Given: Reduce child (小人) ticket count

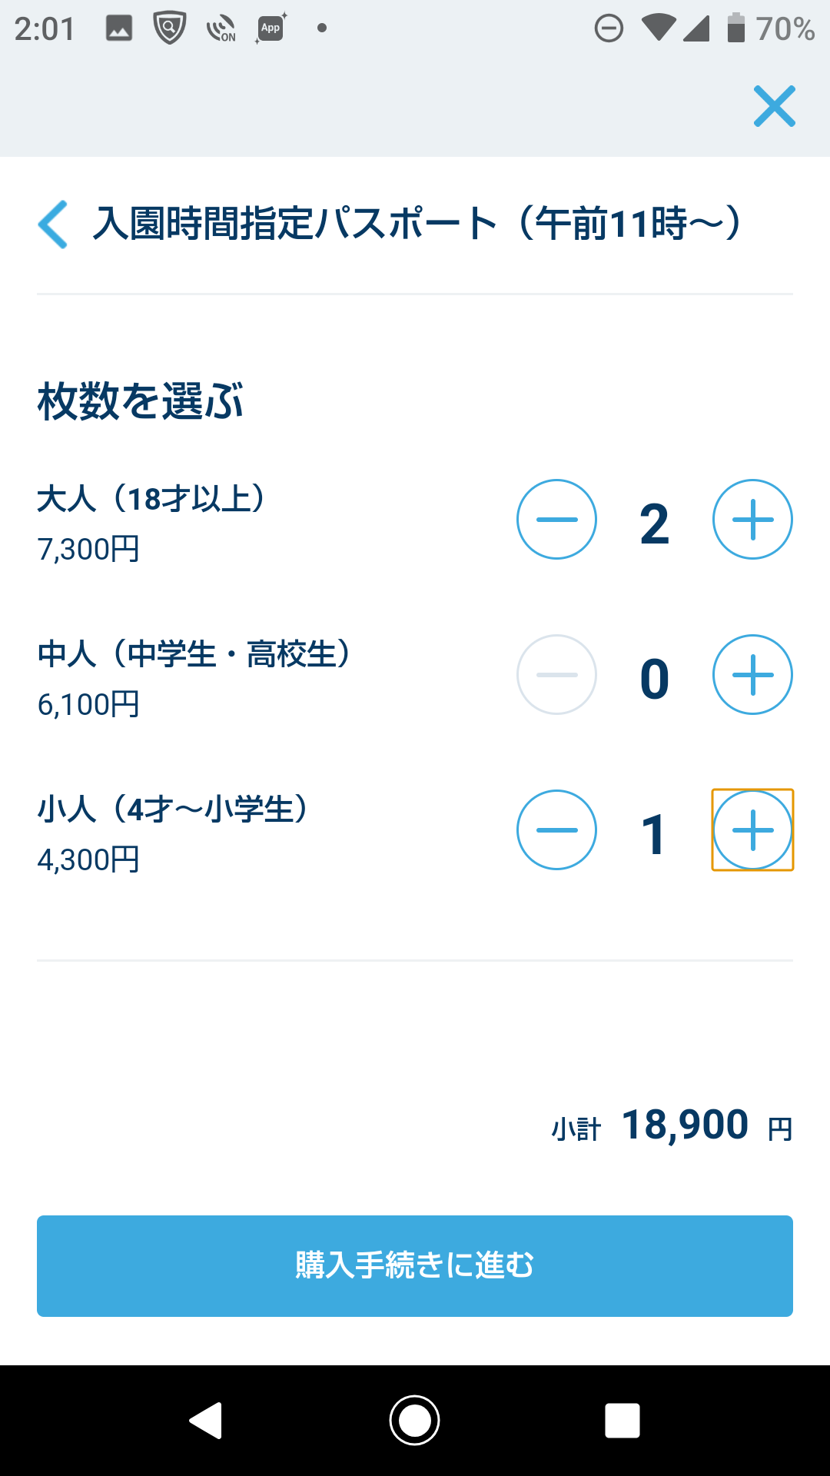Looking at the screenshot, I should coord(556,830).
